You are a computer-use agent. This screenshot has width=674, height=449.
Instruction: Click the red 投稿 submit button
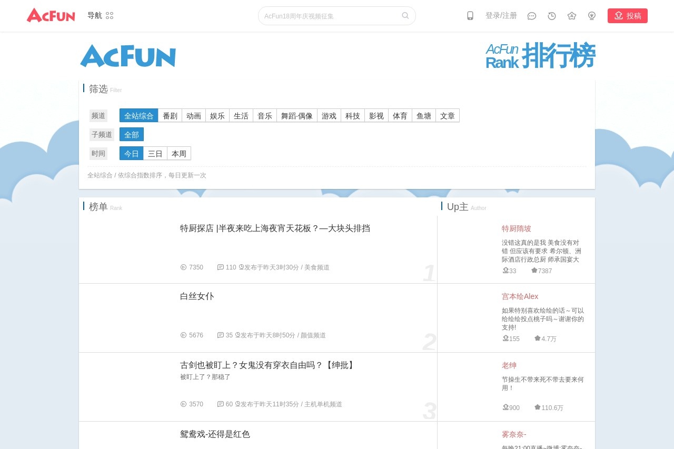pos(628,16)
